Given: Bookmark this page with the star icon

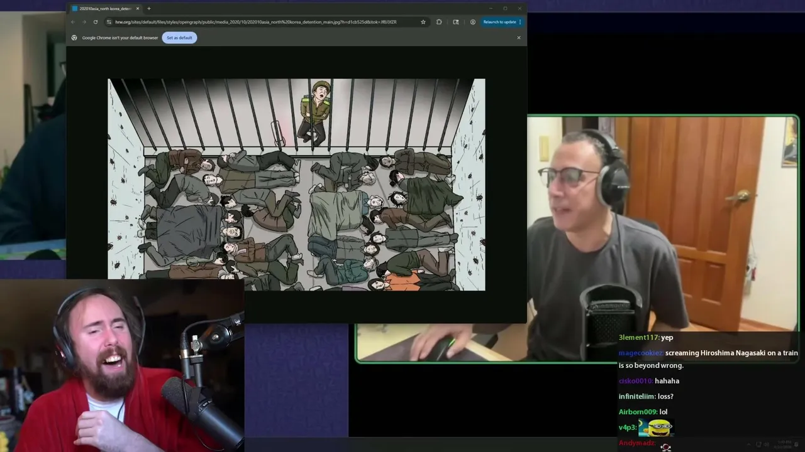Looking at the screenshot, I should (x=423, y=22).
